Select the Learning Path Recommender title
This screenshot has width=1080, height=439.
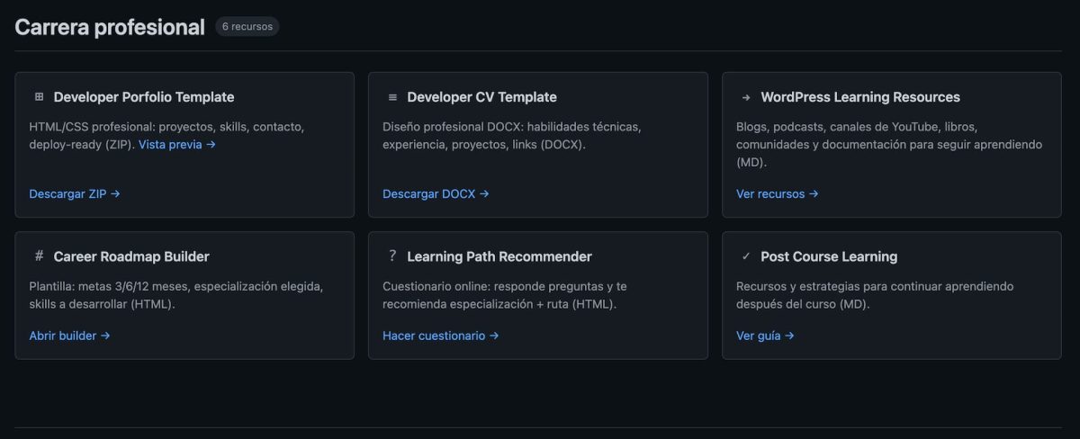tap(499, 256)
